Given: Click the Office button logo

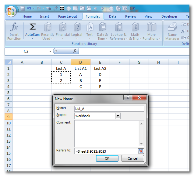Looking at the screenshot, I should pyautogui.click(x=11, y=12).
